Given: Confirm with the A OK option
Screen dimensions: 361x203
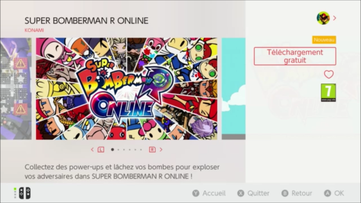Looking at the screenshot, I should pyautogui.click(x=334, y=193).
